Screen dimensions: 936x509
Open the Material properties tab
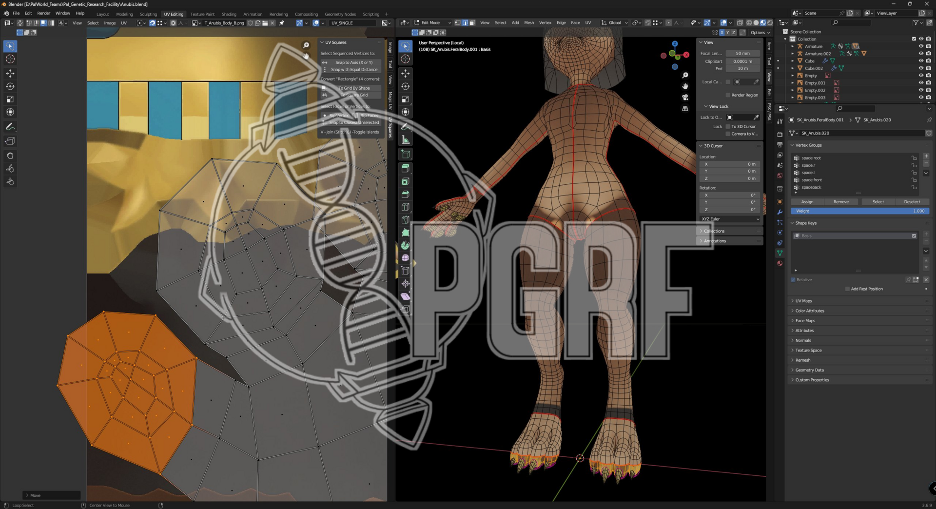click(780, 263)
